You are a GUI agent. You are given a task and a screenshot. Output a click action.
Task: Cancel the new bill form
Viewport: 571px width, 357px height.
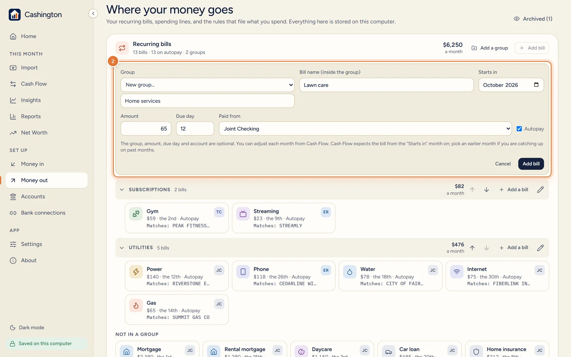[503, 164]
